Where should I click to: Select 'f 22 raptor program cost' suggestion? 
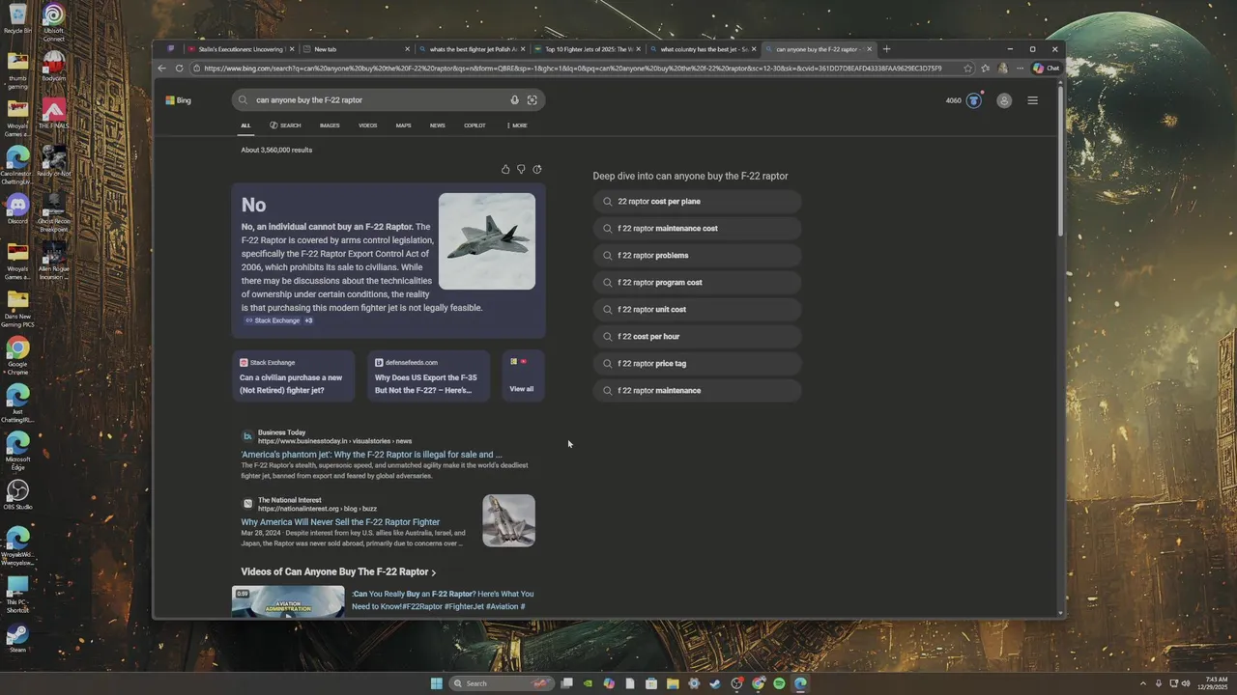(x=697, y=283)
